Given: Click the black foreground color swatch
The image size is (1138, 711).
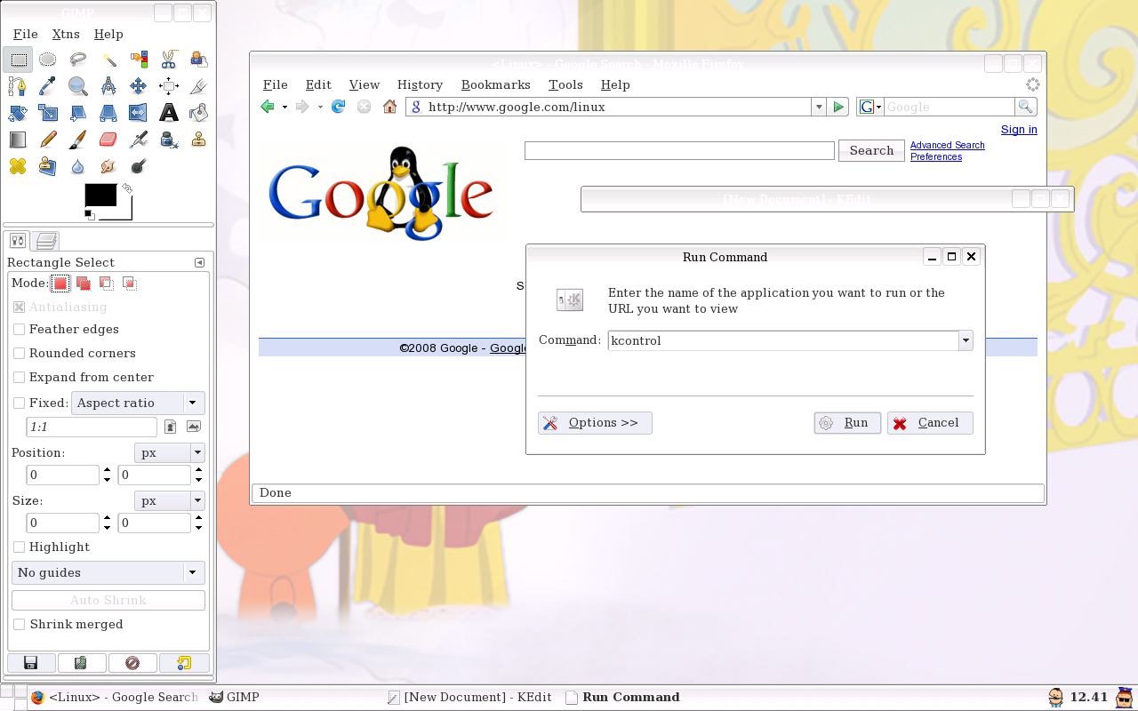Looking at the screenshot, I should pyautogui.click(x=100, y=195).
